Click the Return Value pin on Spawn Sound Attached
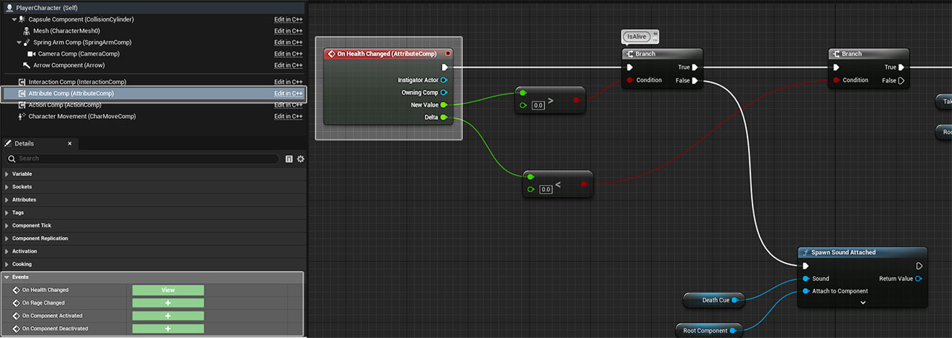Image resolution: width=952 pixels, height=338 pixels. [919, 279]
